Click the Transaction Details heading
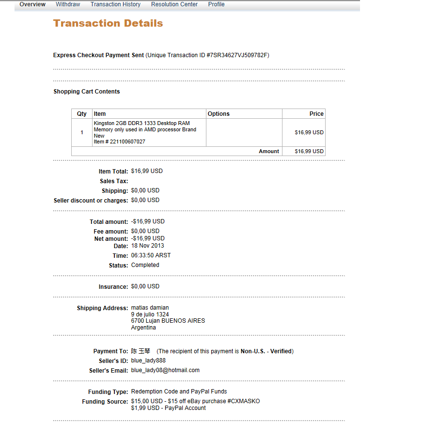Viewport: 423px width, 424px height. [x=108, y=23]
